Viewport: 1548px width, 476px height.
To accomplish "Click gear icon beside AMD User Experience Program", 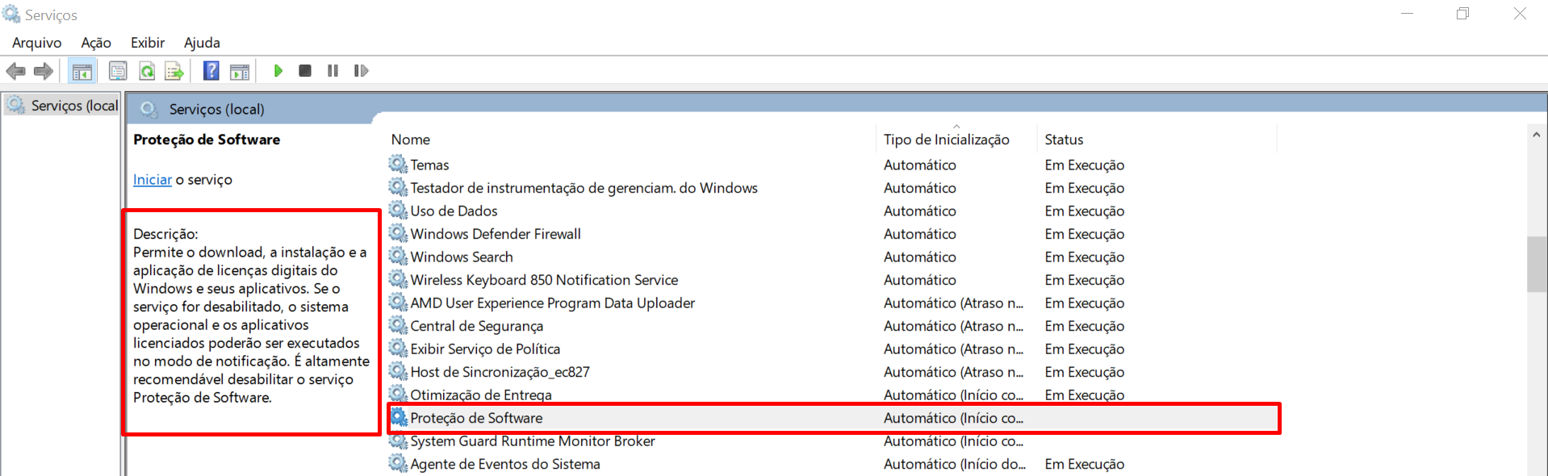I will click(x=398, y=303).
